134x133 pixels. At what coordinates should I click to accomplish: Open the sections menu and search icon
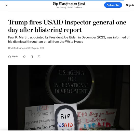pyautogui.click(x=6, y=5)
